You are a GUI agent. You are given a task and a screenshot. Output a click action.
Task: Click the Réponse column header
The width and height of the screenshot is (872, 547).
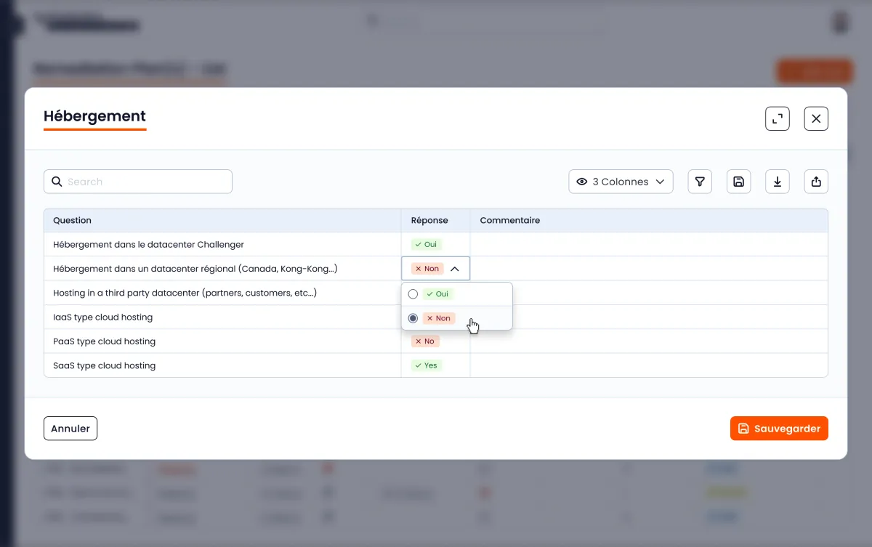[x=429, y=220]
